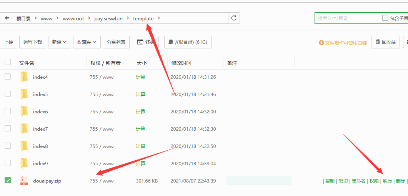Navigate to wwwroot in breadcrumb path
This screenshot has width=408, height=196.
(74, 18)
